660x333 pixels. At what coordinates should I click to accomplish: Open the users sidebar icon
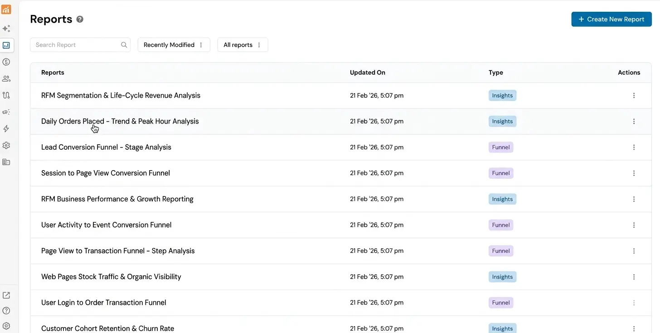click(6, 79)
